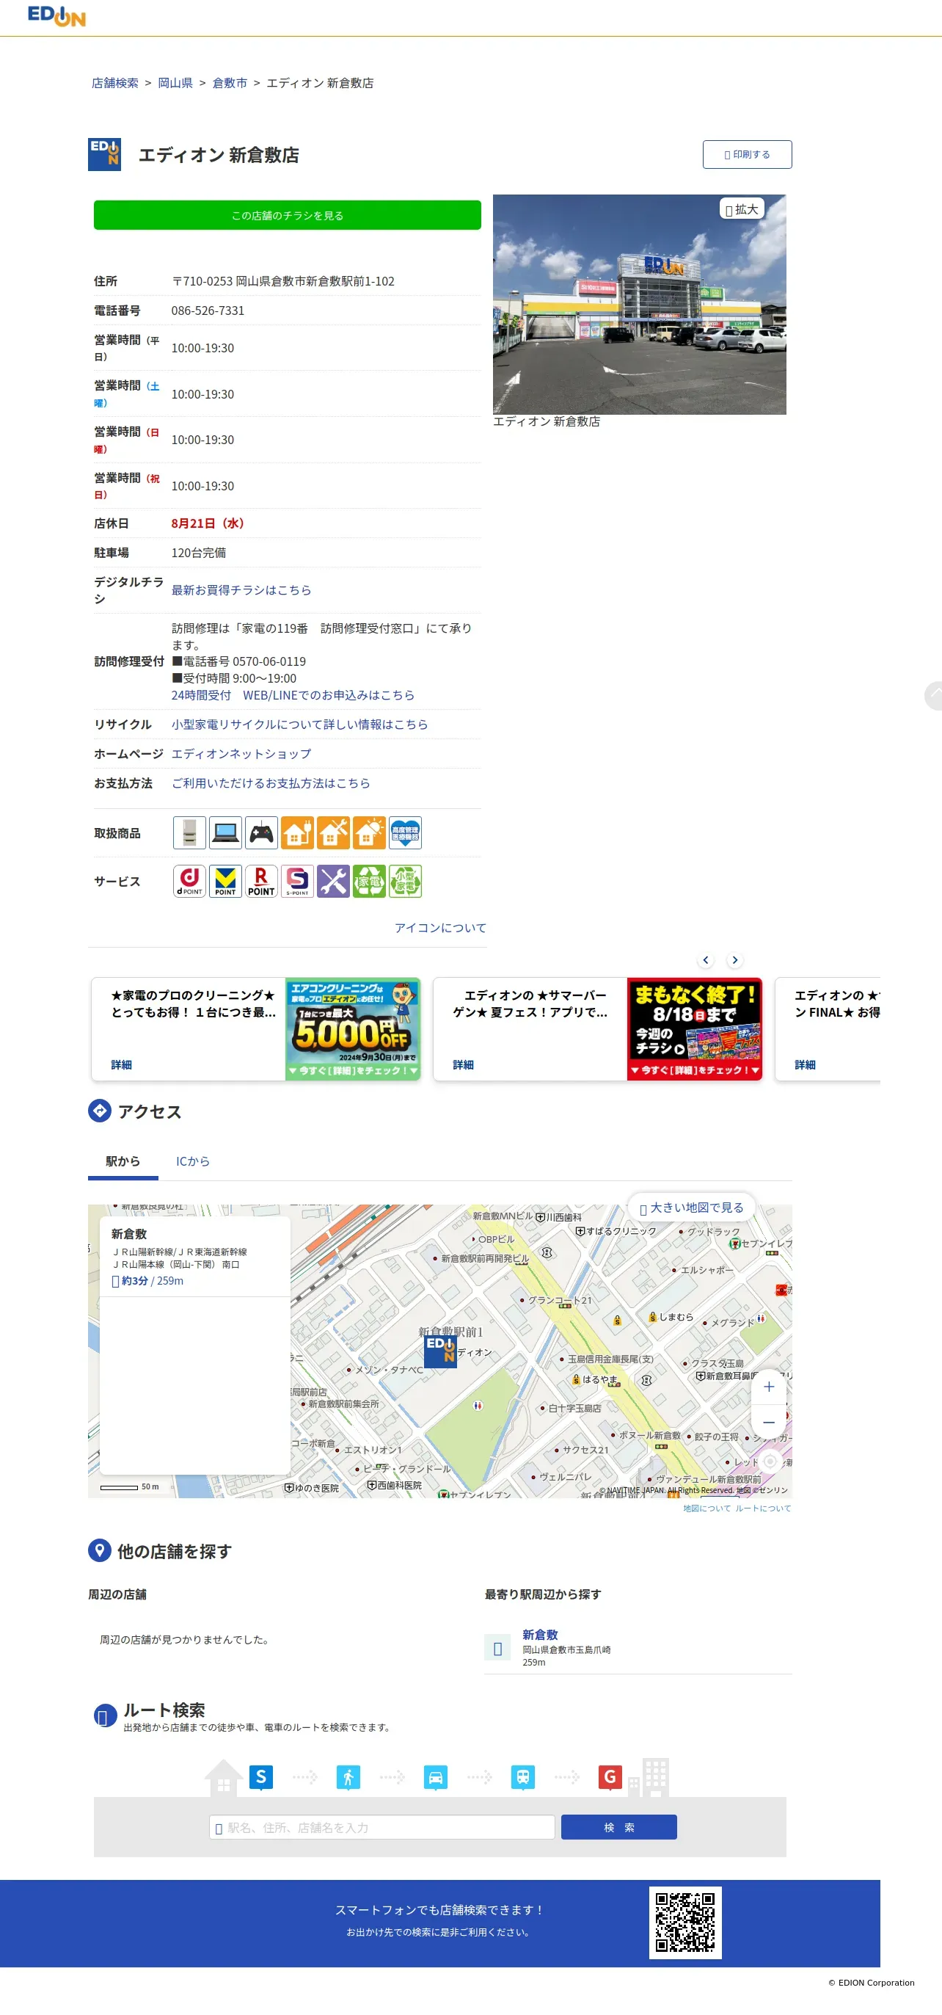This screenshot has height=2015, width=942.
Task: Open 地図について link below map
Action: [x=706, y=1508]
